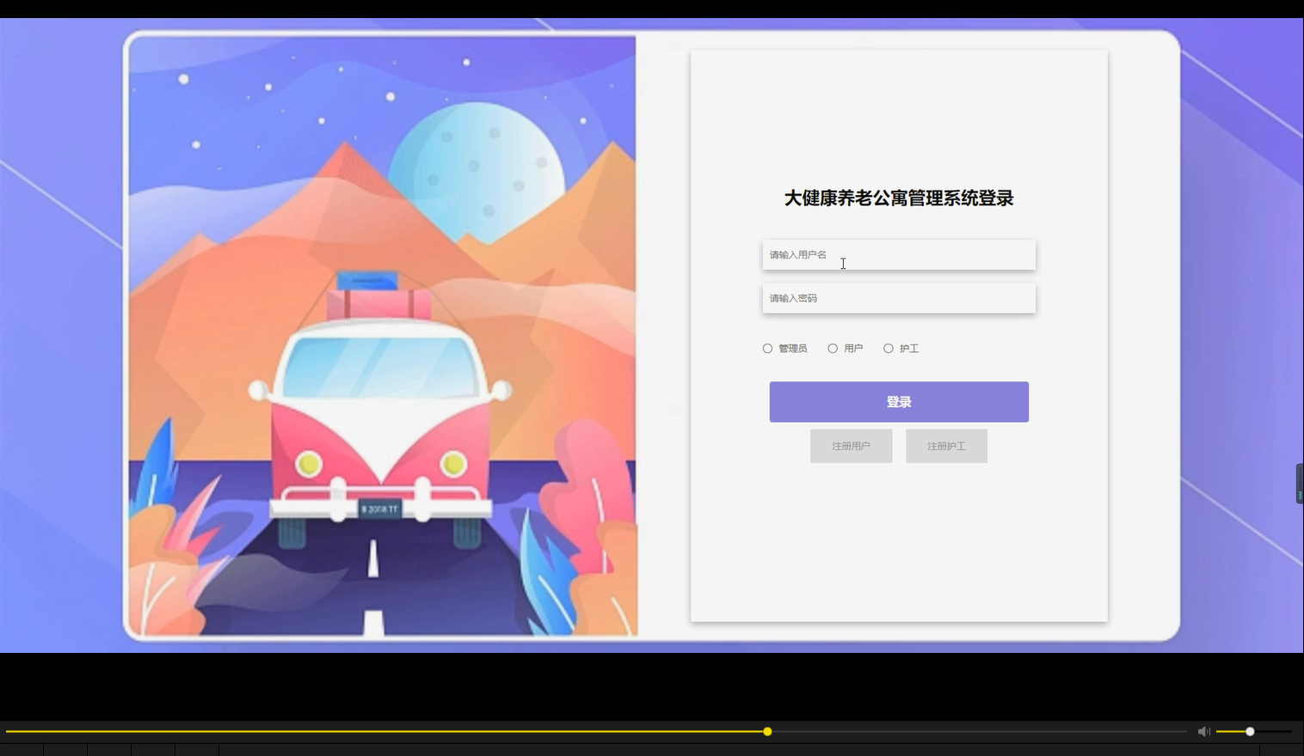The width and height of the screenshot is (1304, 756).
Task: Select the 管理员 role radio button
Action: 767,348
